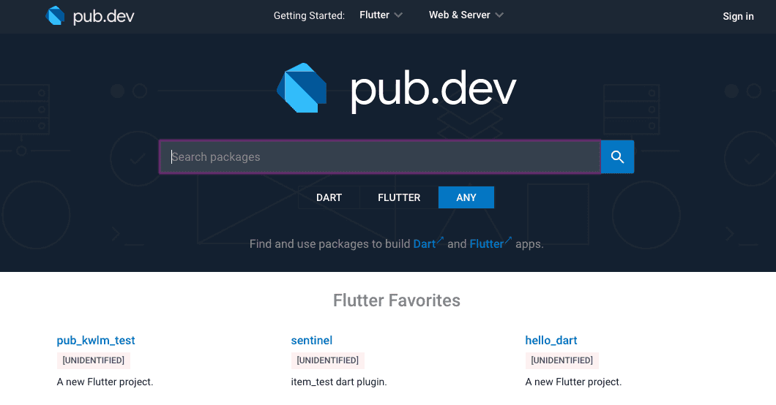Click 'A new Flutter project.' under pub_kwlm_test
This screenshot has height=405, width=776.
point(105,382)
